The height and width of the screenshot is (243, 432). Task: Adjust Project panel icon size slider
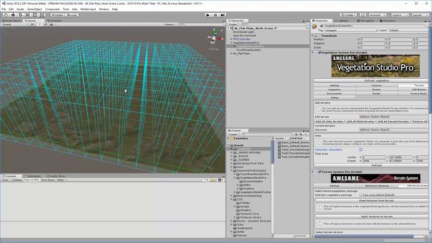[300, 236]
